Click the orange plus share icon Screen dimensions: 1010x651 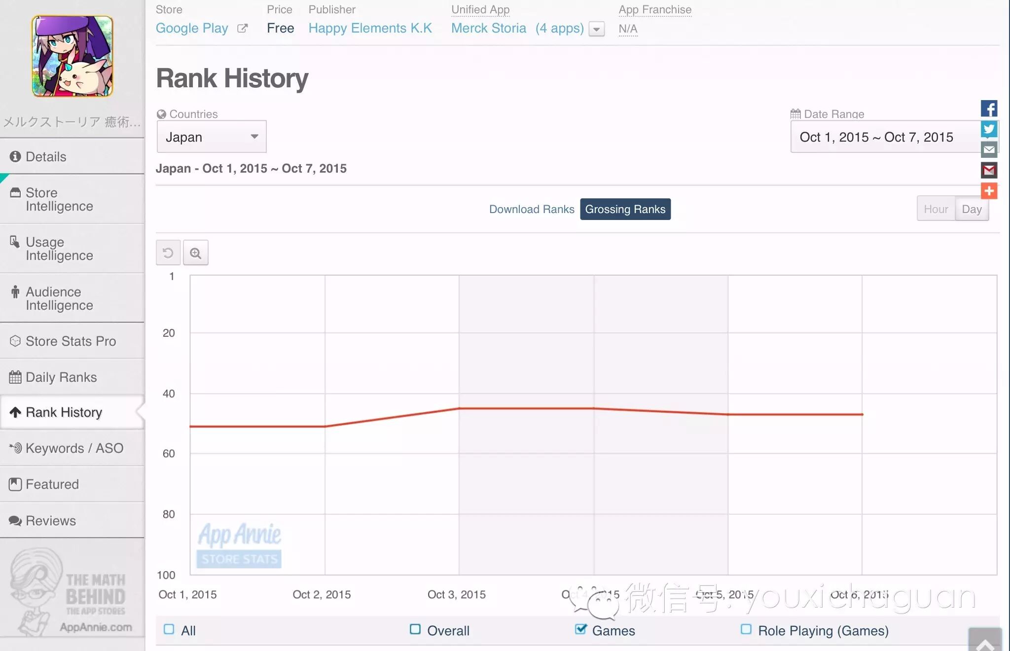click(989, 191)
